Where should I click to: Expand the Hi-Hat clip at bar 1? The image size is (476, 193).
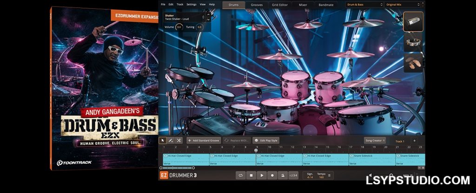tap(165, 156)
